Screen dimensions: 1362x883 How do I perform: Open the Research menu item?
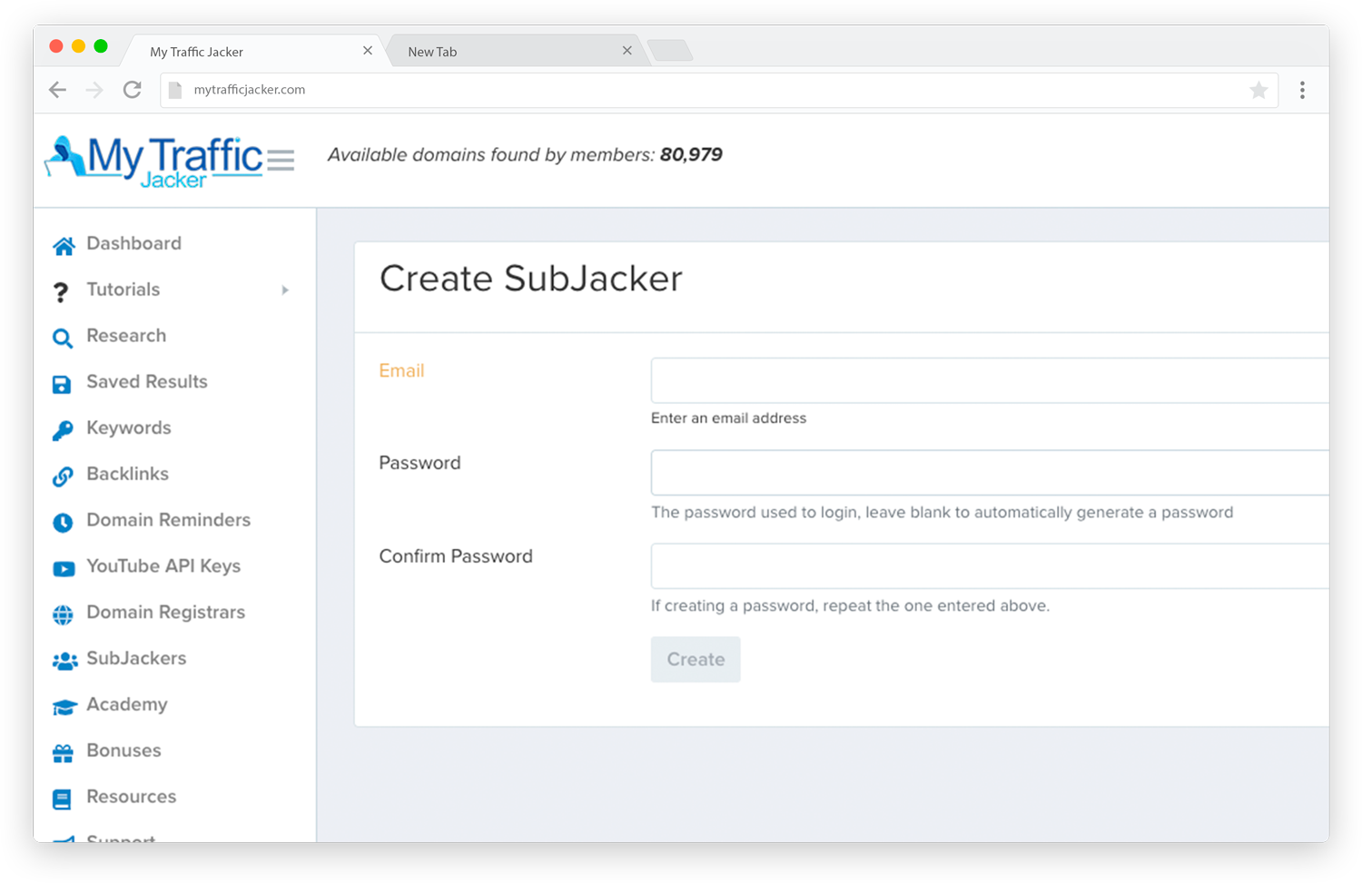coord(126,336)
